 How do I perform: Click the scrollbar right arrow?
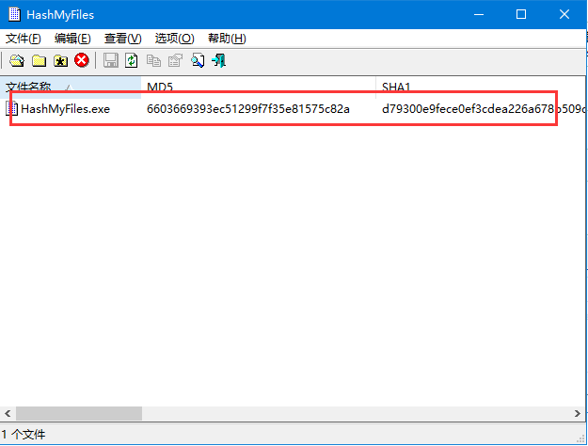(x=578, y=413)
